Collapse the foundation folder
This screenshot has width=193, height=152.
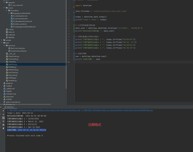click(6, 11)
